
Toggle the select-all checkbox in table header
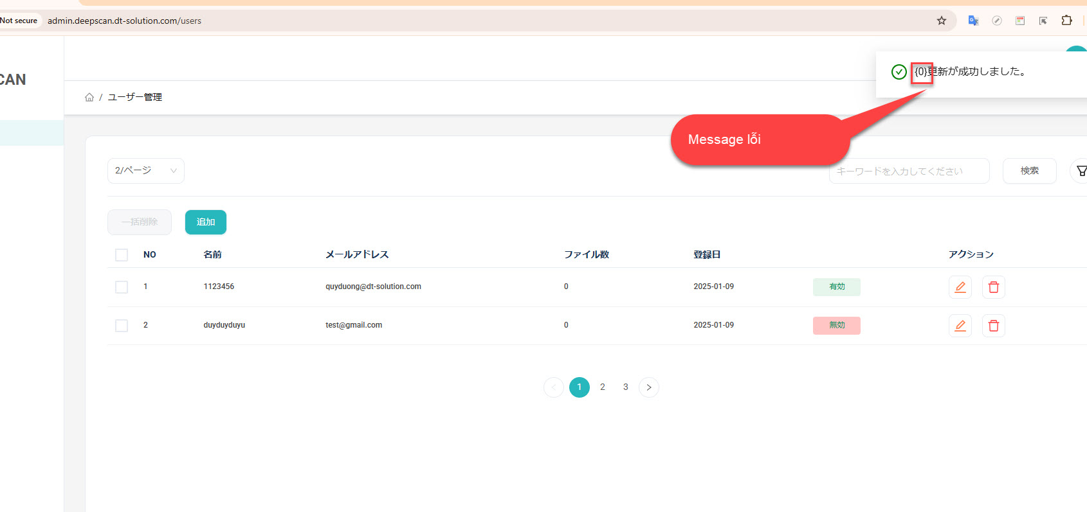pos(122,255)
